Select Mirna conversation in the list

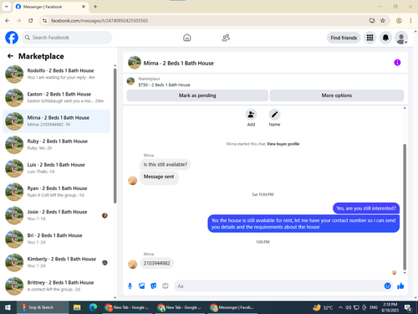pyautogui.click(x=56, y=121)
